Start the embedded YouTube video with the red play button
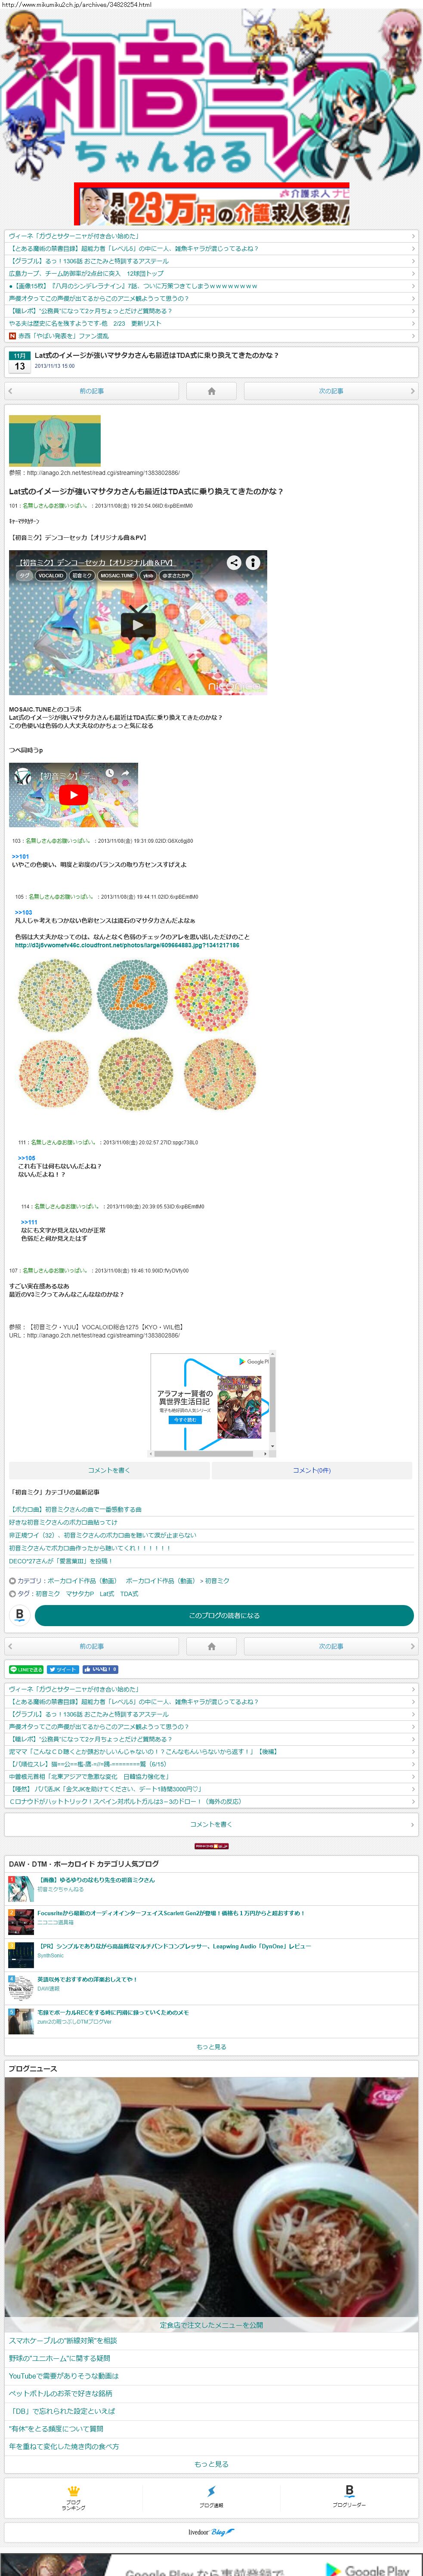 point(73,795)
